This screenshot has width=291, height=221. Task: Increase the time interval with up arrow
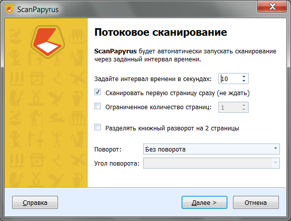244,77
